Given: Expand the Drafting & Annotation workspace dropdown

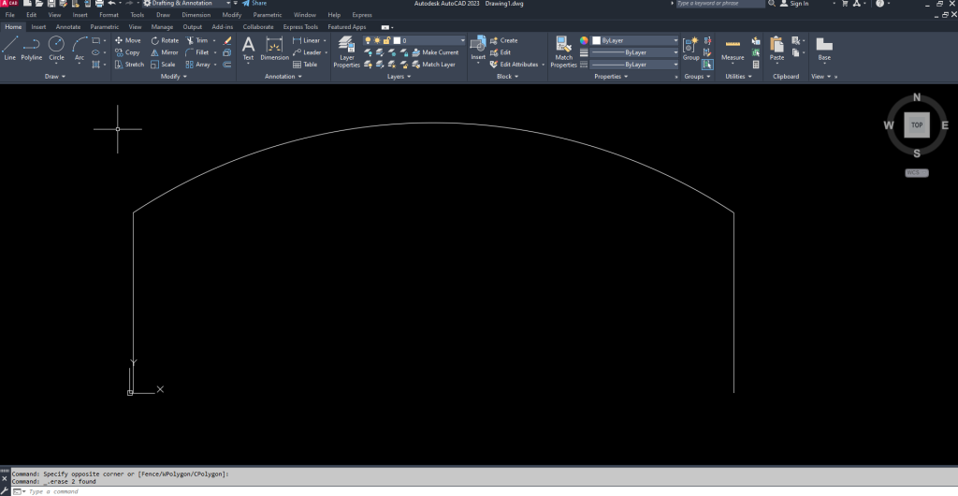Looking at the screenshot, I should (229, 4).
